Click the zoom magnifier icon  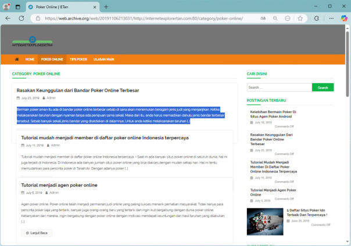275,19
